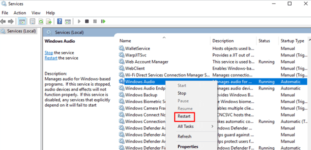Select the Web Account Manager service name
This screenshot has height=150, width=311.
coord(147,62)
